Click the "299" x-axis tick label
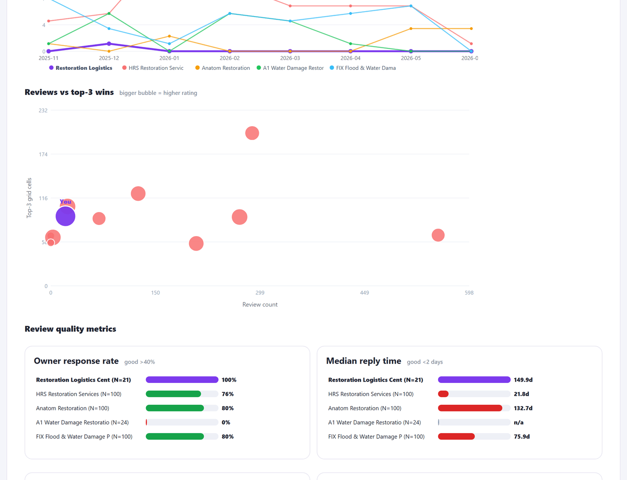The width and height of the screenshot is (627, 480). point(260,293)
